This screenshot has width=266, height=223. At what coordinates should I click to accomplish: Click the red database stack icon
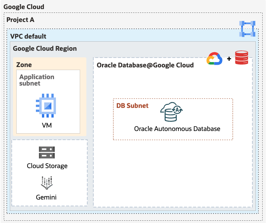tap(241, 58)
